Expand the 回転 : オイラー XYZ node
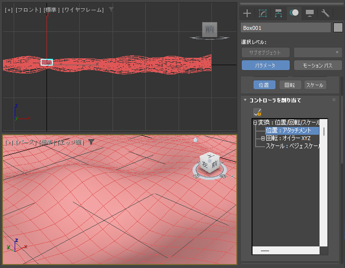The width and height of the screenshot is (345, 268). point(263,139)
